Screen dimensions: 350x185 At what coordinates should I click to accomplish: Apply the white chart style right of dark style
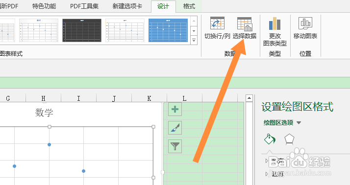tap(125, 30)
